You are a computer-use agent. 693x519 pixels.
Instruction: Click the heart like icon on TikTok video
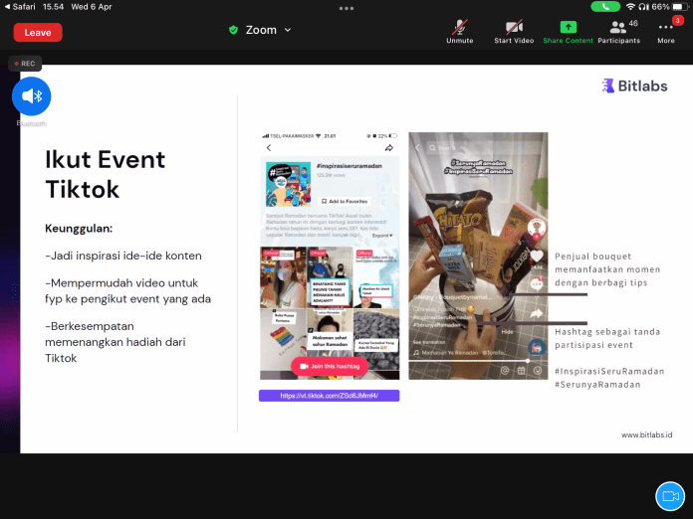point(537,256)
